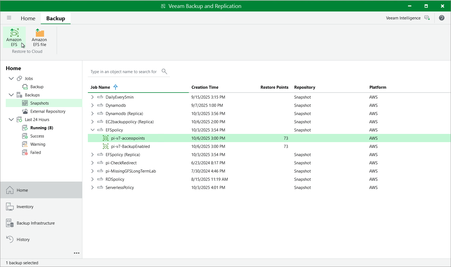451x267 pixels.
Task: Open the History navigation pane
Action: click(x=41, y=239)
